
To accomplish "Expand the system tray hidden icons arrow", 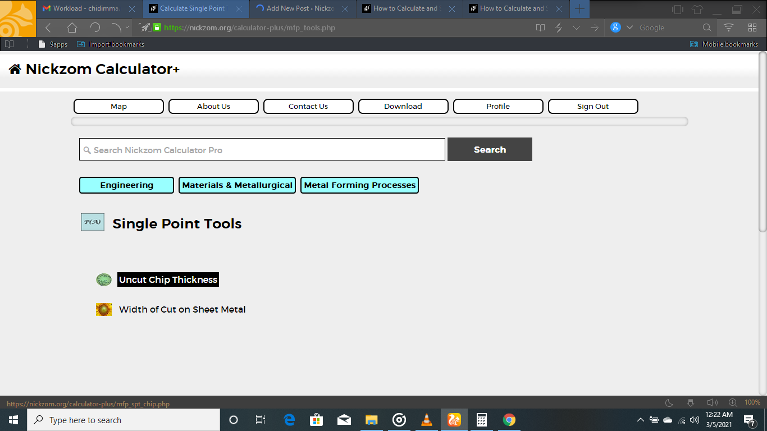I will click(x=640, y=420).
